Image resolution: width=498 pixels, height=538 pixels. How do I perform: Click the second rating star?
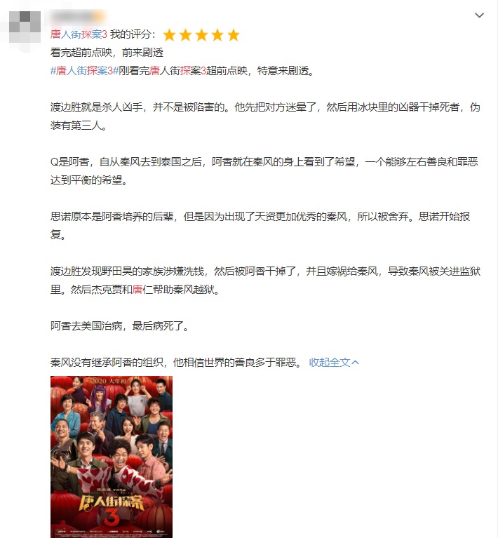pyautogui.click(x=185, y=35)
